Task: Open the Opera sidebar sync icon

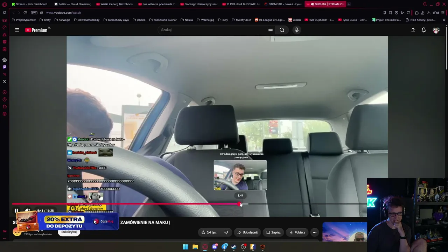Action: pos(5,13)
